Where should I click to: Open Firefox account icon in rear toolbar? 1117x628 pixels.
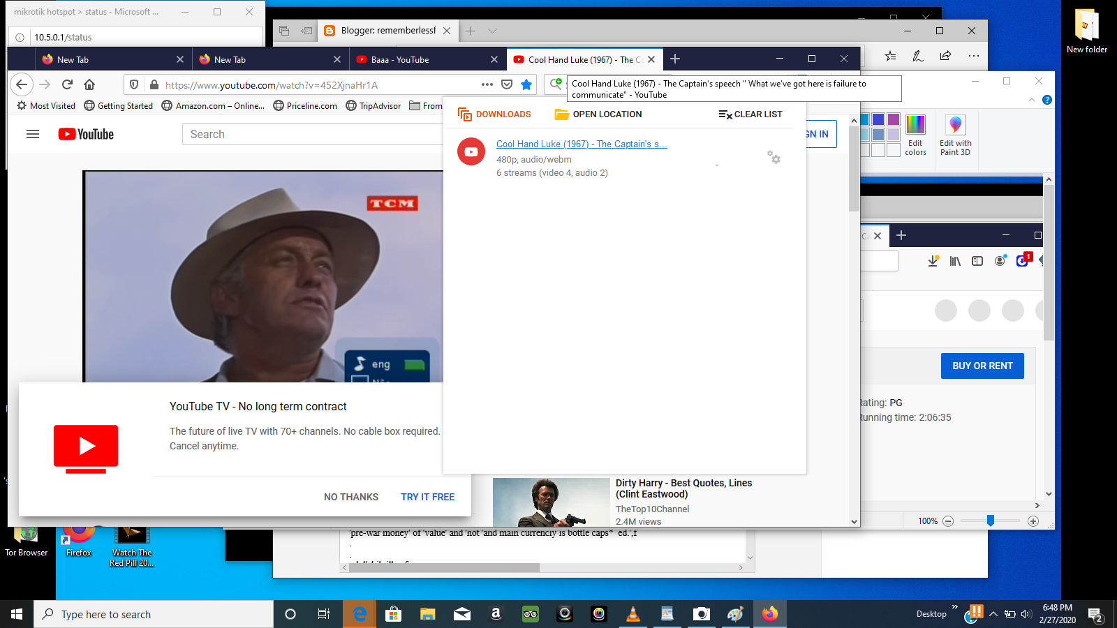[1000, 260]
